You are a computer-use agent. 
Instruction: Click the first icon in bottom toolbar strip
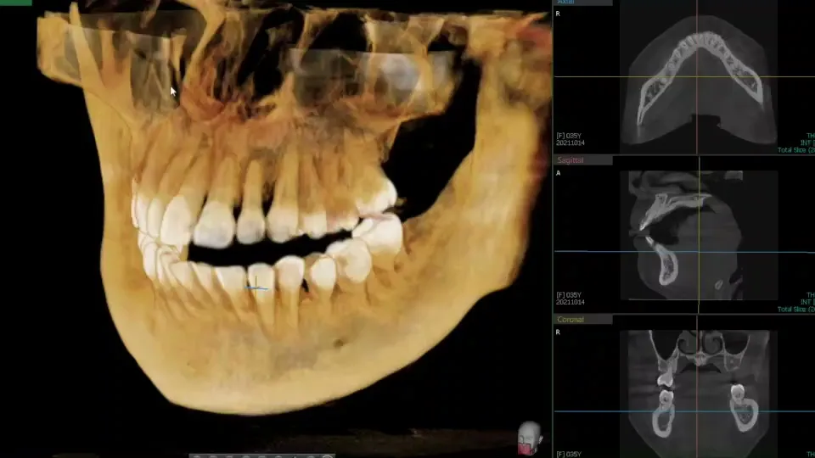(x=196, y=456)
